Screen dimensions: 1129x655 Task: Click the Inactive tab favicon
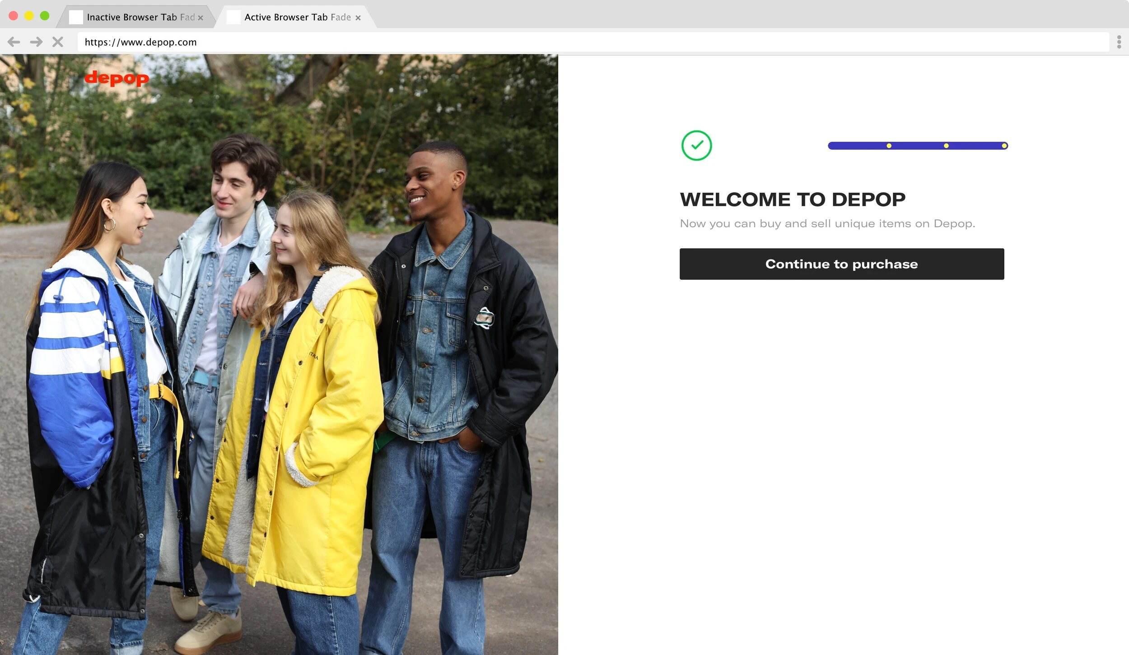click(x=76, y=17)
